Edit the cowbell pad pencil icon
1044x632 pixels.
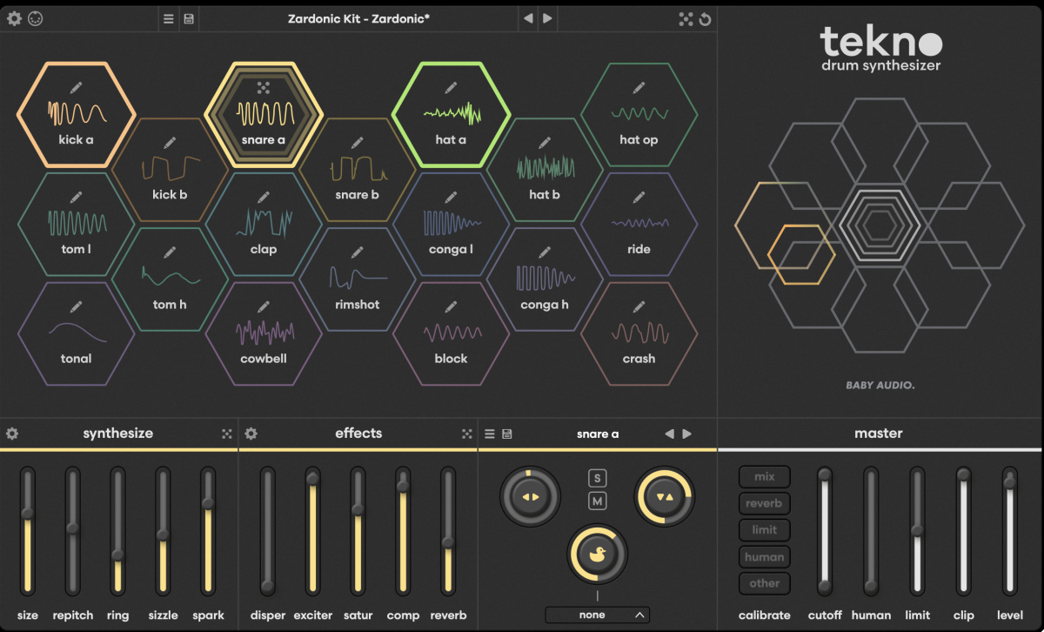[x=264, y=306]
